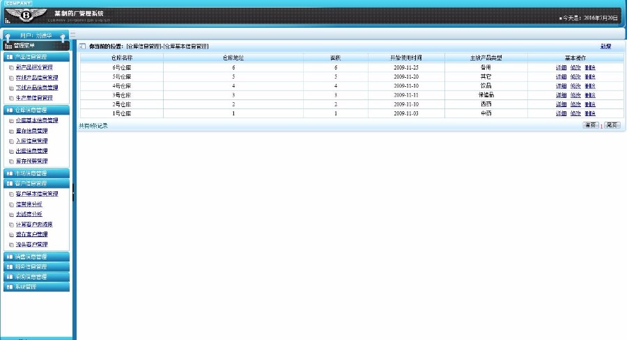
Task: Click the 新增 link to add warehouse
Action: pyautogui.click(x=605, y=47)
